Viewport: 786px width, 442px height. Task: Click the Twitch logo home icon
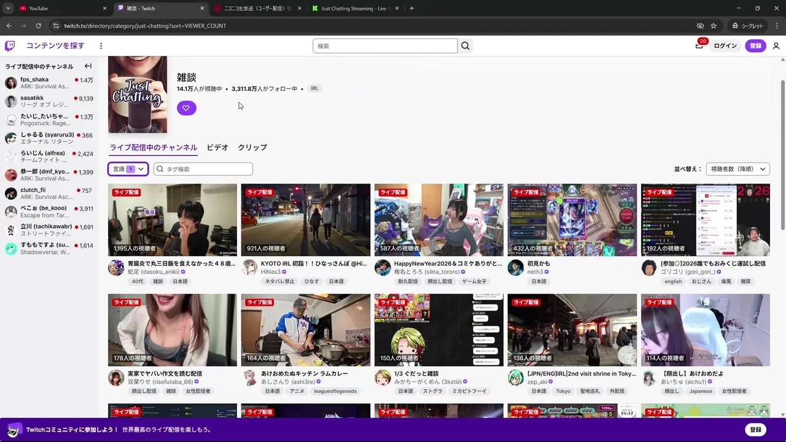pyautogui.click(x=10, y=45)
